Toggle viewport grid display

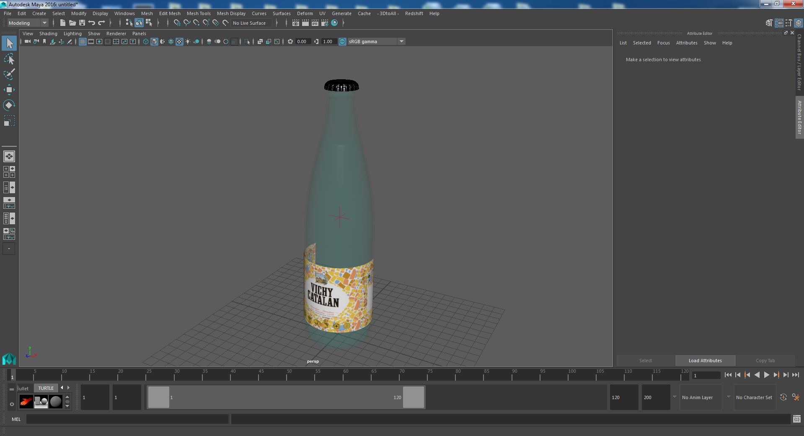coord(83,42)
